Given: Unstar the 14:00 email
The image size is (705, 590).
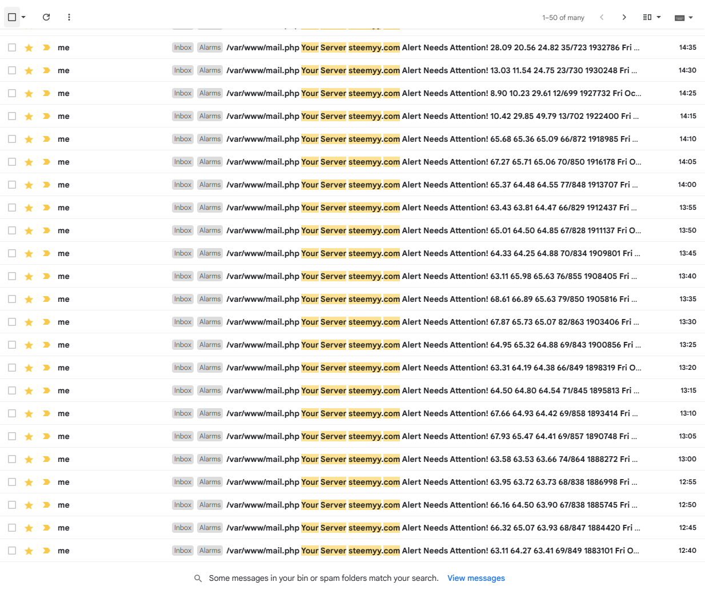Looking at the screenshot, I should tap(29, 185).
